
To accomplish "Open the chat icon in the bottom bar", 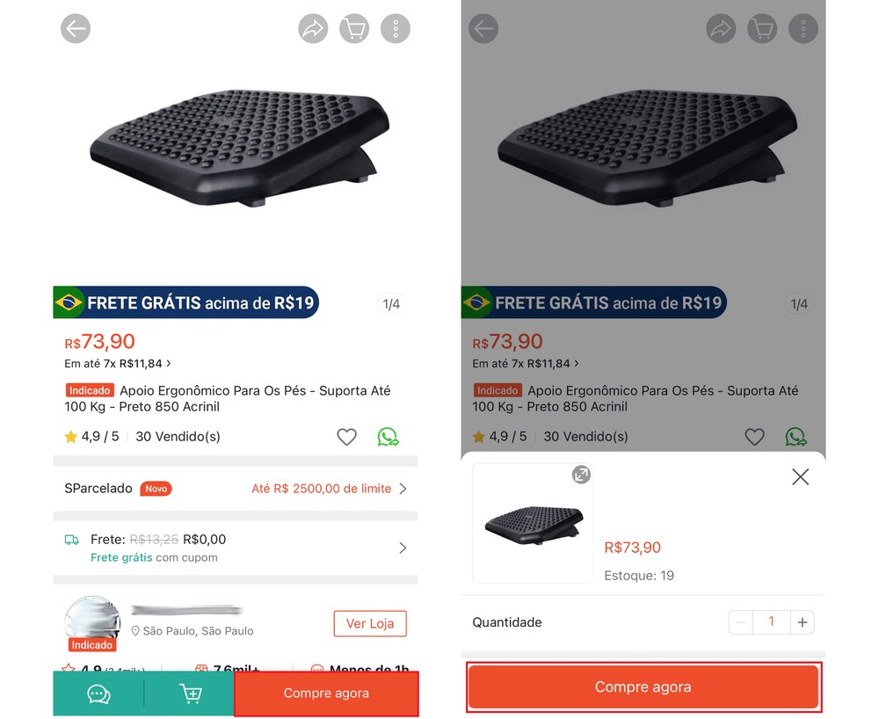I will [x=98, y=694].
